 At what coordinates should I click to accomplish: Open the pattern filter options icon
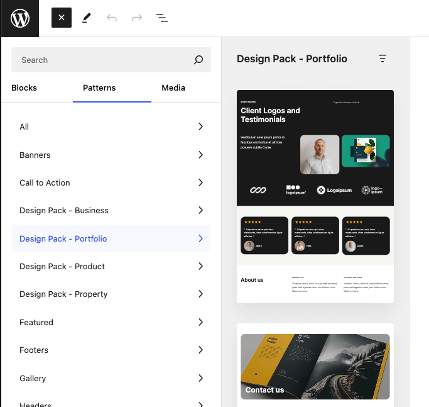383,59
